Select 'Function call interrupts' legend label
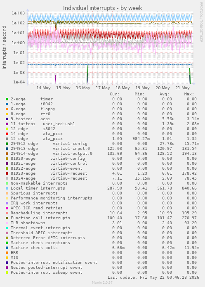Screen dimensions: 205x287 (x=40, y=218)
